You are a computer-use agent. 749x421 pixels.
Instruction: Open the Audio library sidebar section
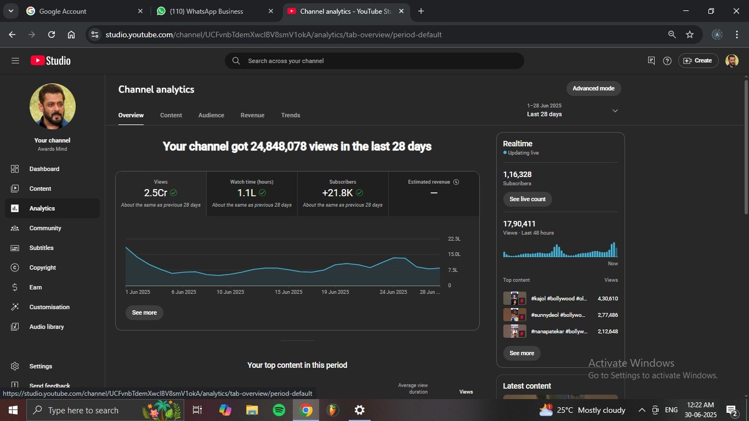tap(52, 327)
